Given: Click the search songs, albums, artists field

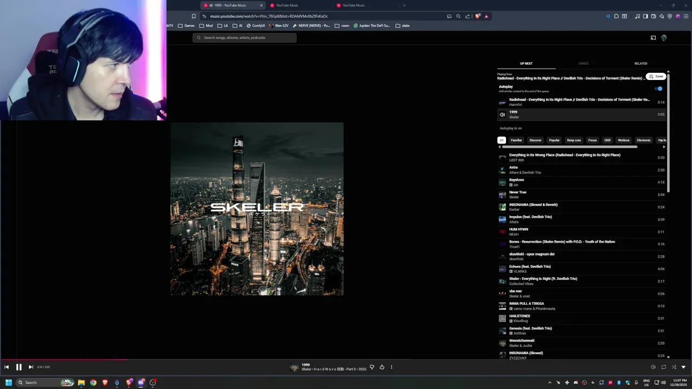Looking at the screenshot, I should [244, 38].
